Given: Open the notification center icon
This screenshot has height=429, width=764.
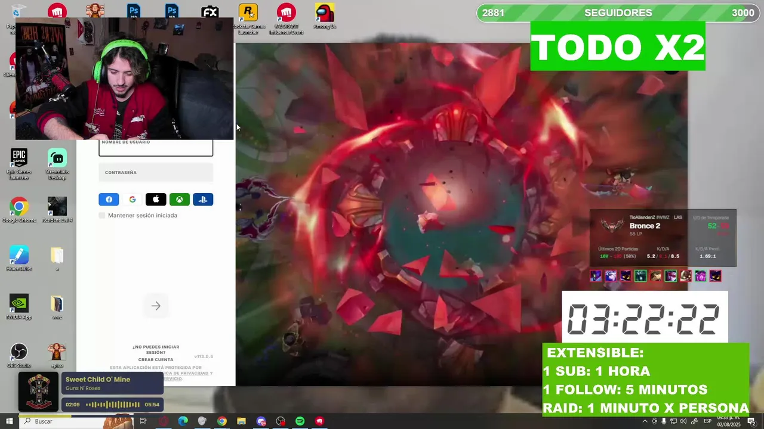Looking at the screenshot, I should pyautogui.click(x=752, y=421).
